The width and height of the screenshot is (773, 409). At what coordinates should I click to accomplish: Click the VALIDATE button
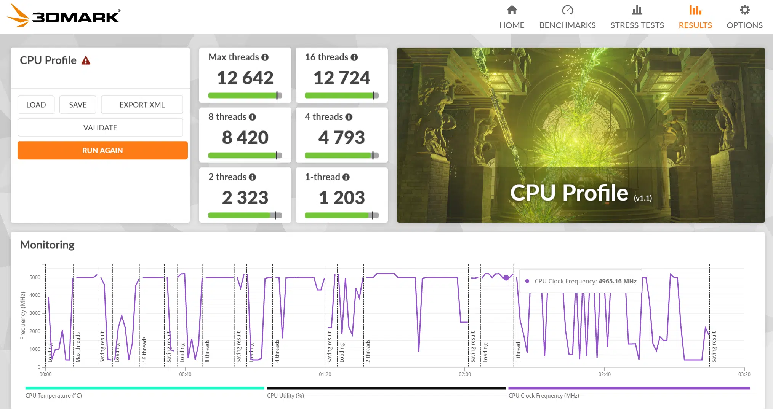pyautogui.click(x=100, y=127)
